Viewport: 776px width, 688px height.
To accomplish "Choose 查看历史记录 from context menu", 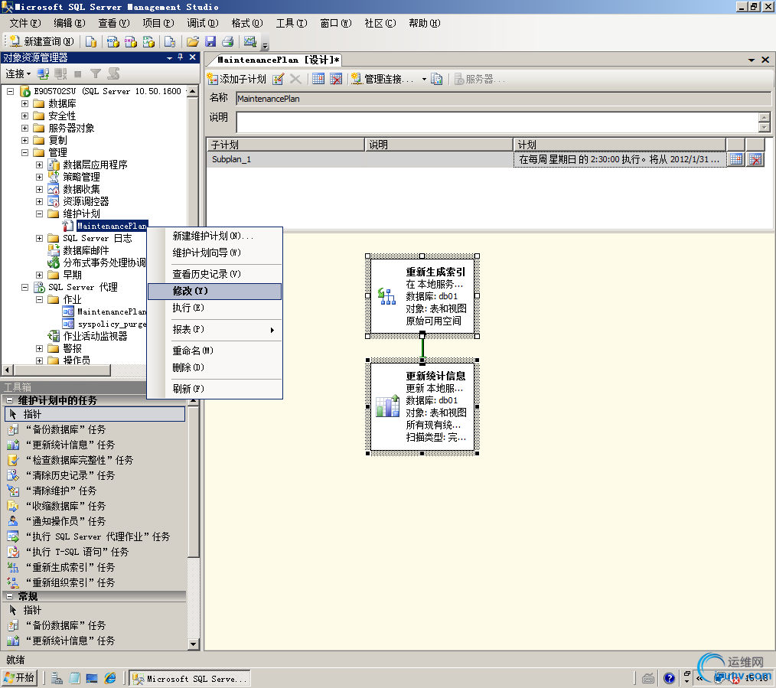I will 215,274.
